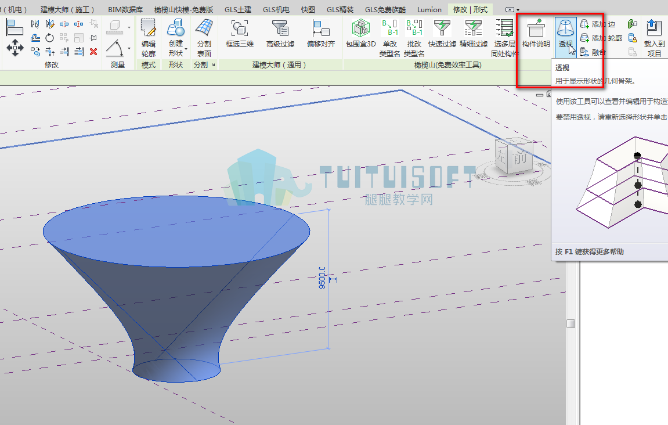Click the vertical scrollbar thumb beside the tooltip
668x425 pixels.
[571, 323]
